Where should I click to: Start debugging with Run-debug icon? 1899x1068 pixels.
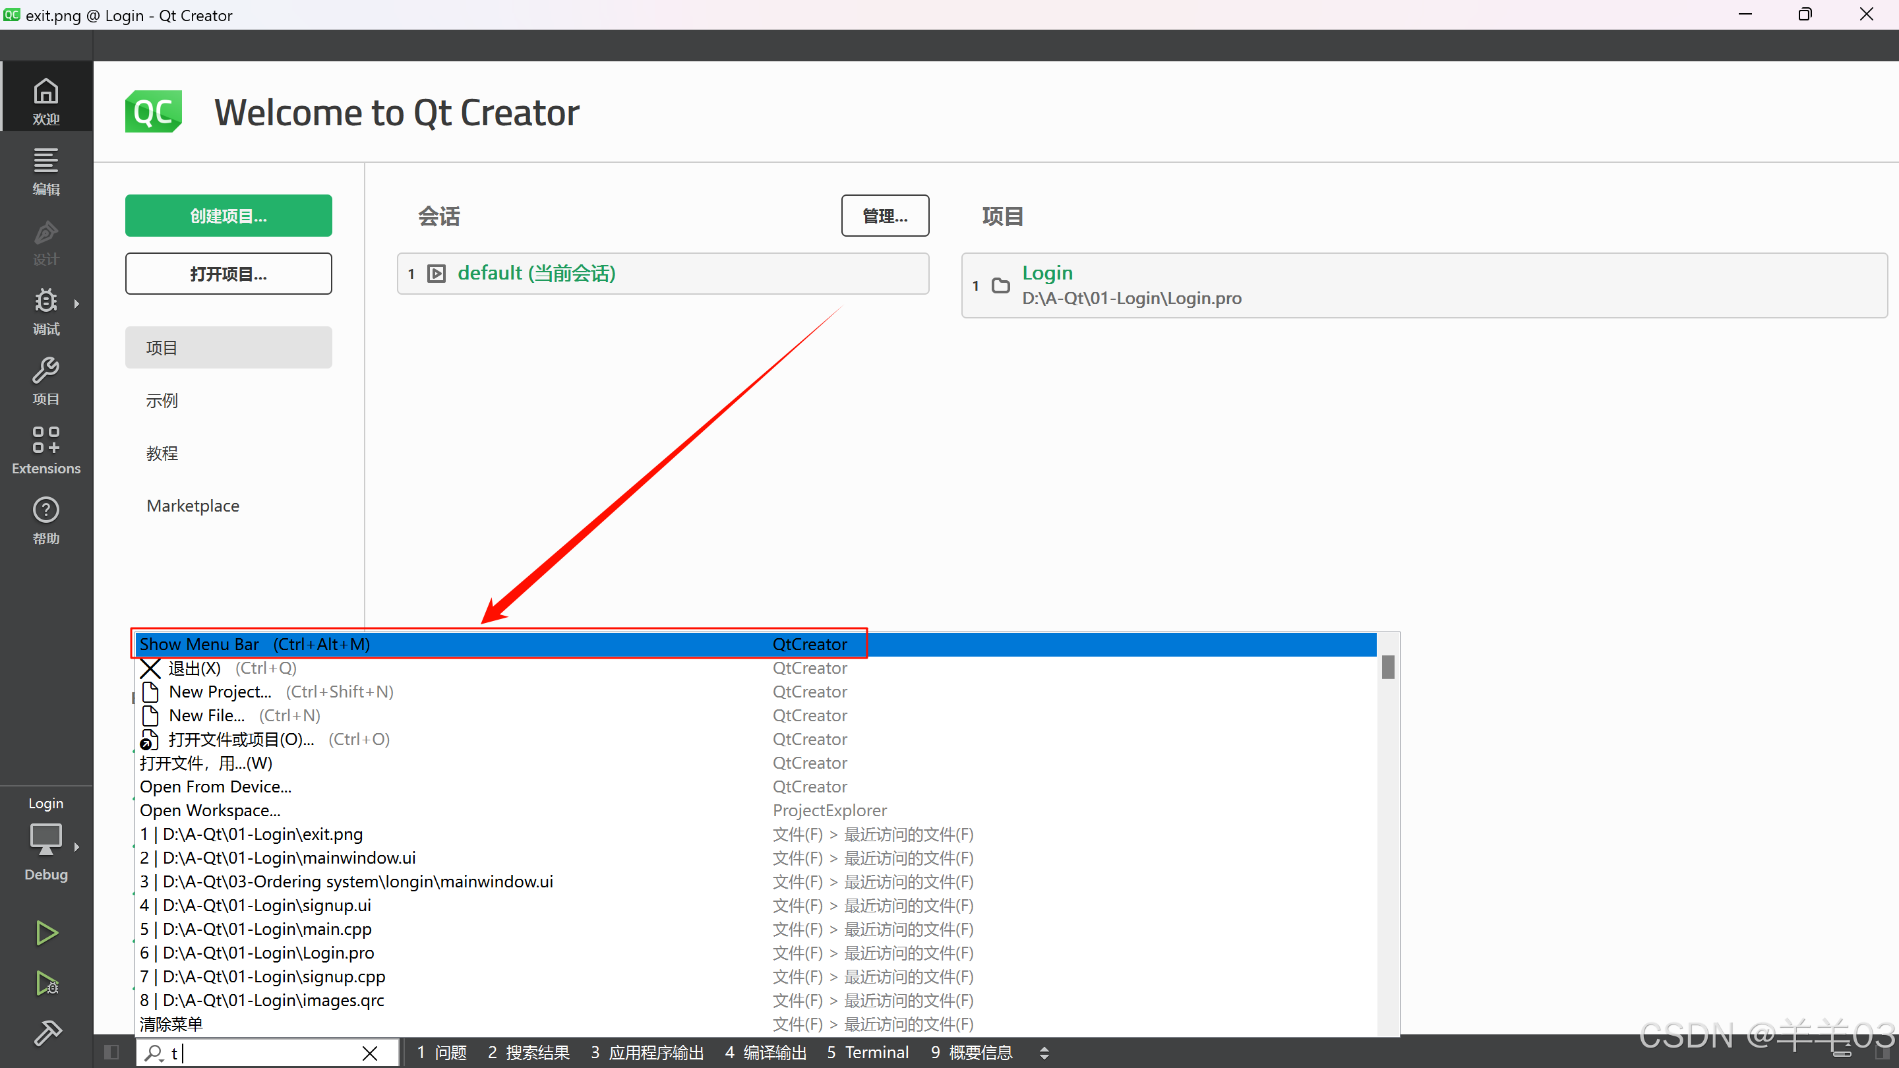point(47,982)
